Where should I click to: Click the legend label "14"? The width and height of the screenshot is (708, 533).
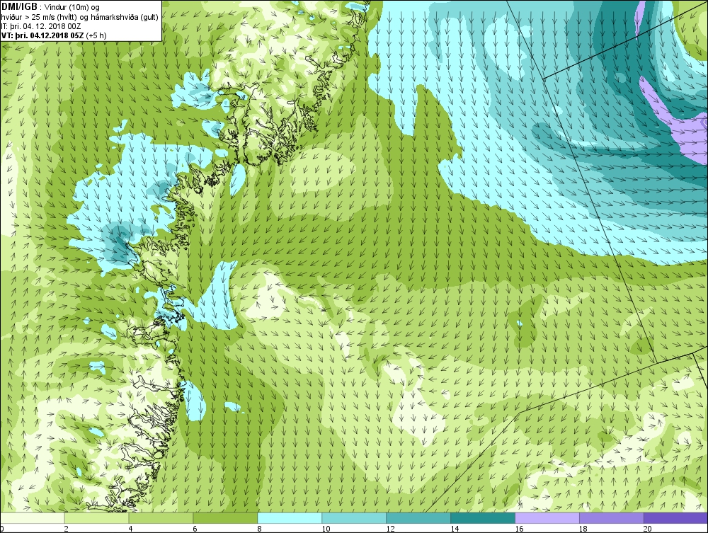pos(455,529)
